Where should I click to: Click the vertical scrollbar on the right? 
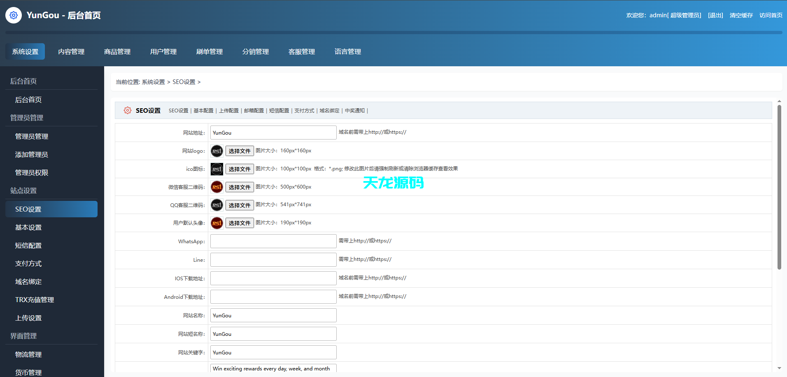pyautogui.click(x=779, y=185)
